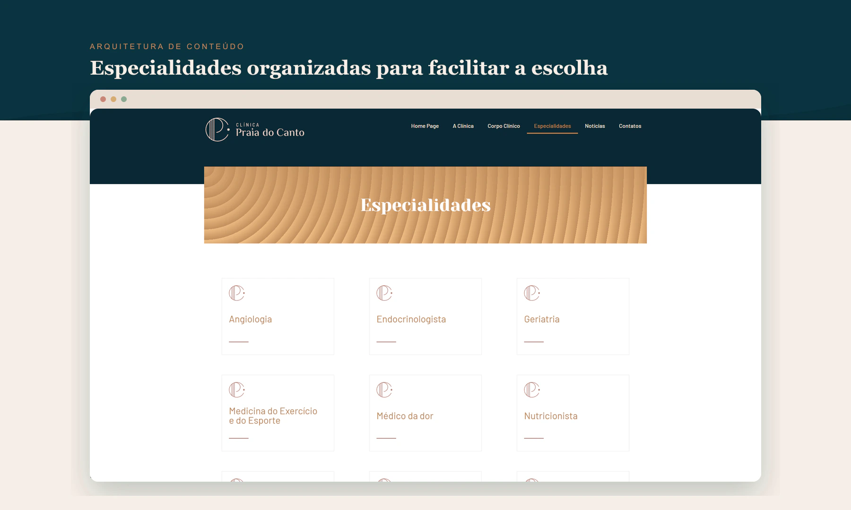Image resolution: width=851 pixels, height=510 pixels.
Task: Click the logo icon on the Médico da dor card
Action: click(x=384, y=390)
